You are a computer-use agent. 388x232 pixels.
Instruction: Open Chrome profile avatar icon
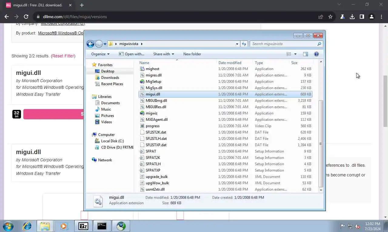click(371, 17)
